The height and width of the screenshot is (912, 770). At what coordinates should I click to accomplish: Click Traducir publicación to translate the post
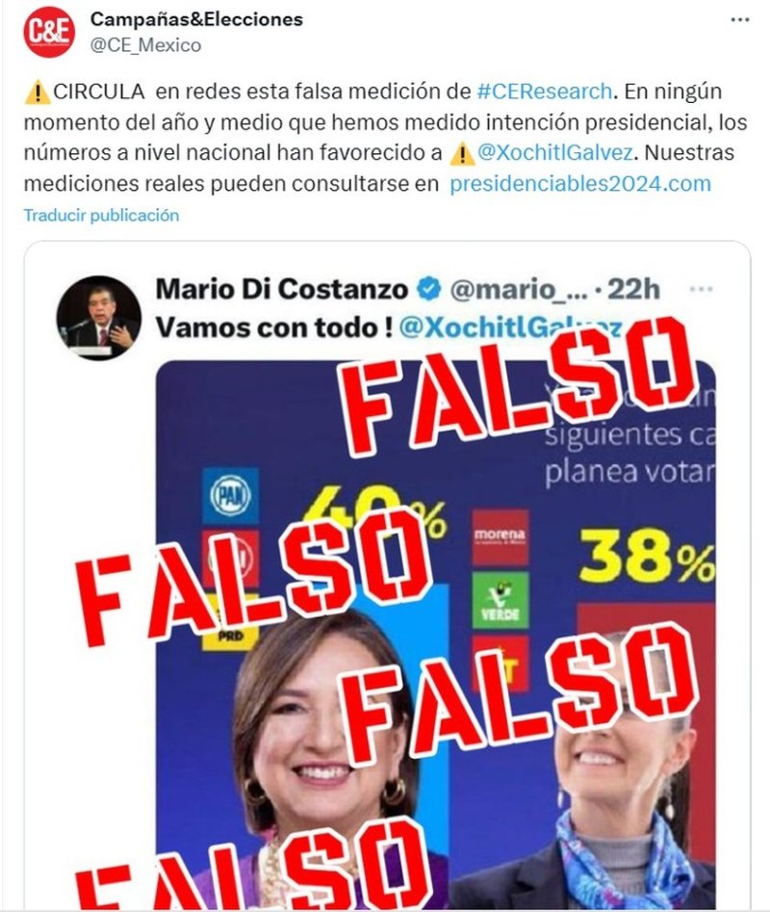pyautogui.click(x=101, y=215)
